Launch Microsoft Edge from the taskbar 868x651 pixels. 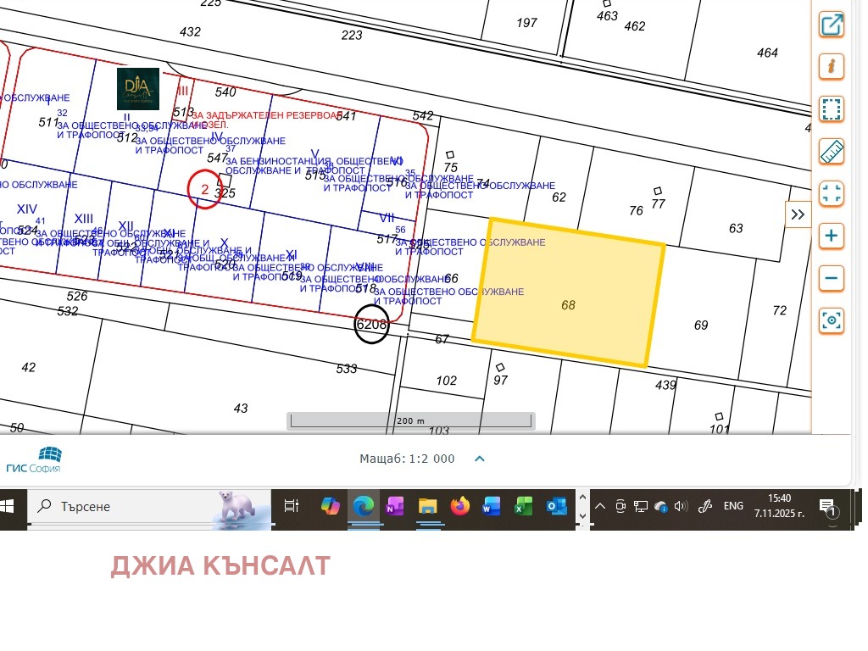pyautogui.click(x=363, y=506)
